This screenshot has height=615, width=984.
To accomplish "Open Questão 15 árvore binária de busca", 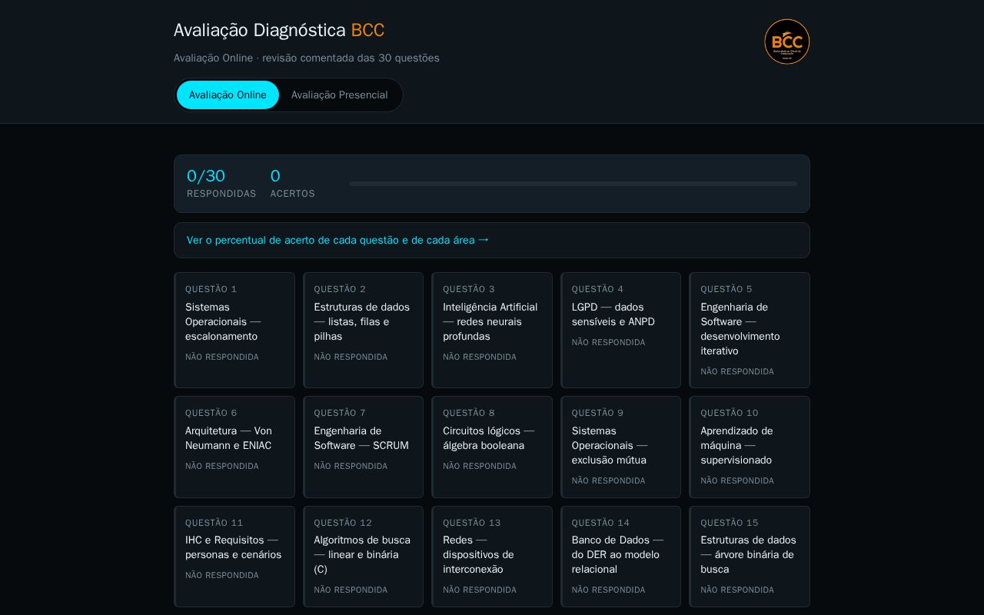I will coord(750,557).
